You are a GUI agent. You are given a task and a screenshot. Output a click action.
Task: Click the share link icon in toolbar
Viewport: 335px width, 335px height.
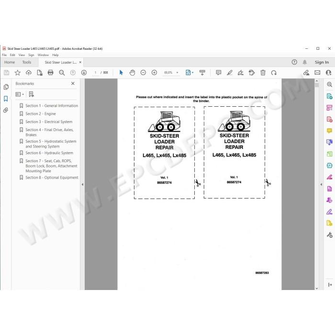tap(306, 73)
